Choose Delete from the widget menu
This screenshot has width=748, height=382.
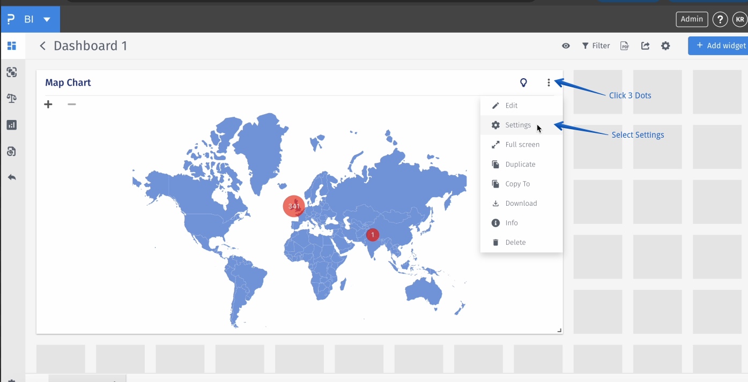coord(521,243)
